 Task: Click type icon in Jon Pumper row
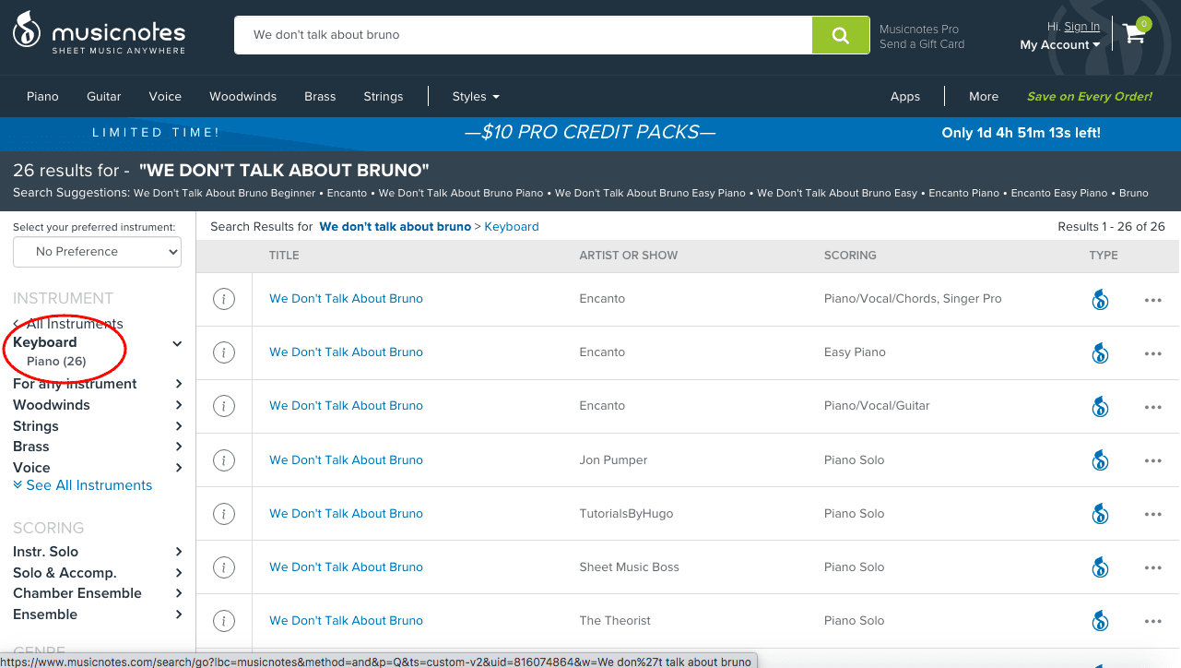[1100, 459]
